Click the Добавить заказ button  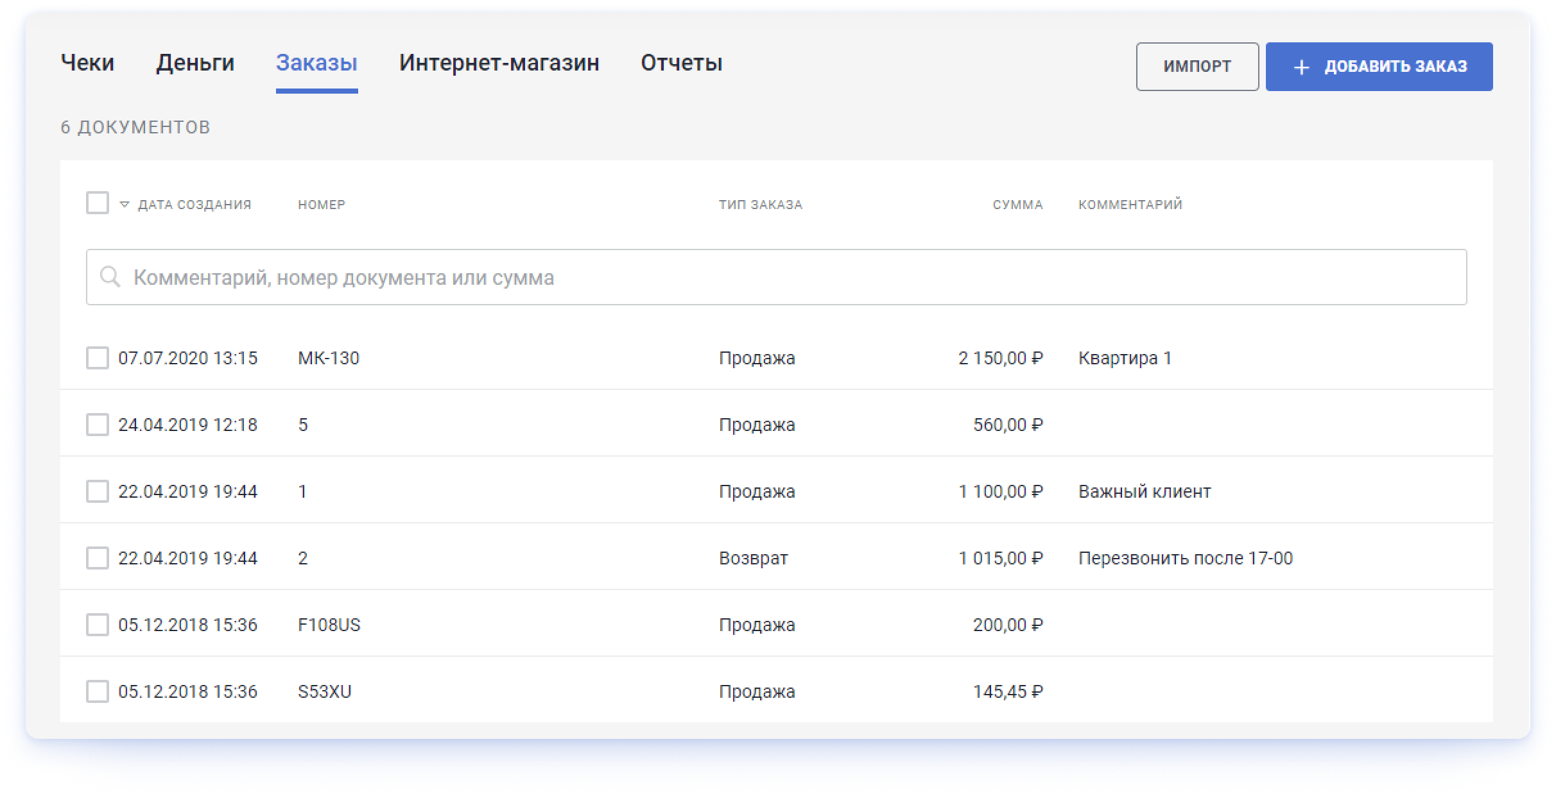1379,67
